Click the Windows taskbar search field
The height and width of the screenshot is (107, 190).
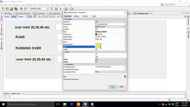pyautogui.click(x=30, y=104)
